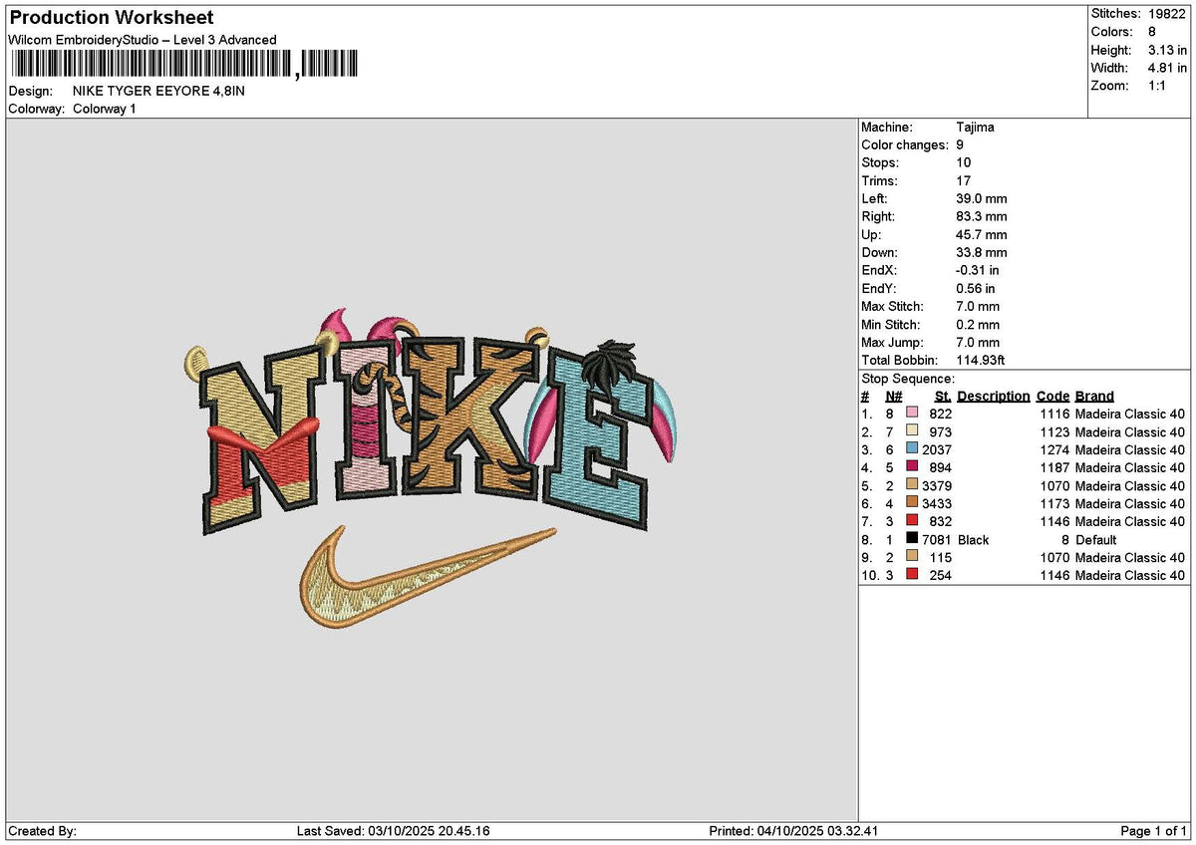Image resolution: width=1196 pixels, height=845 pixels.
Task: Click the 'Production Worksheet' heading
Action: click(111, 18)
